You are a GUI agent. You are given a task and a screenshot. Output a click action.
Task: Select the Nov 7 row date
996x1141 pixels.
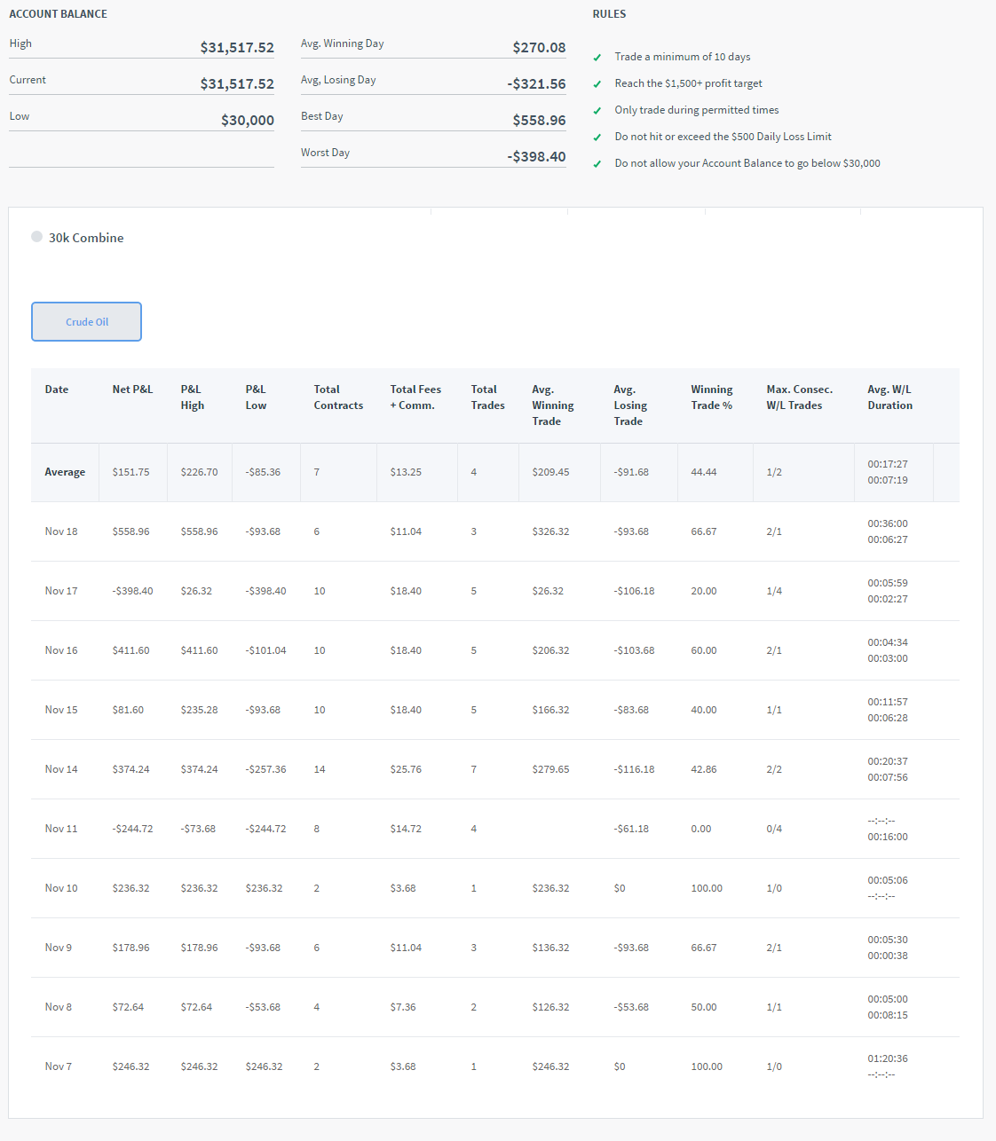tap(59, 1066)
